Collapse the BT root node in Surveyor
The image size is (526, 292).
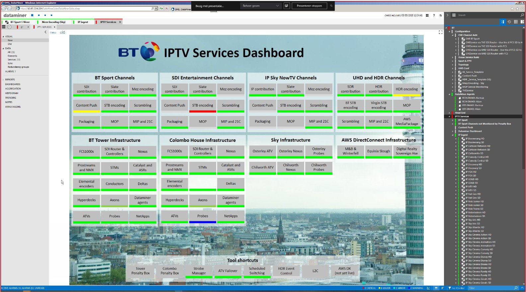446,28
